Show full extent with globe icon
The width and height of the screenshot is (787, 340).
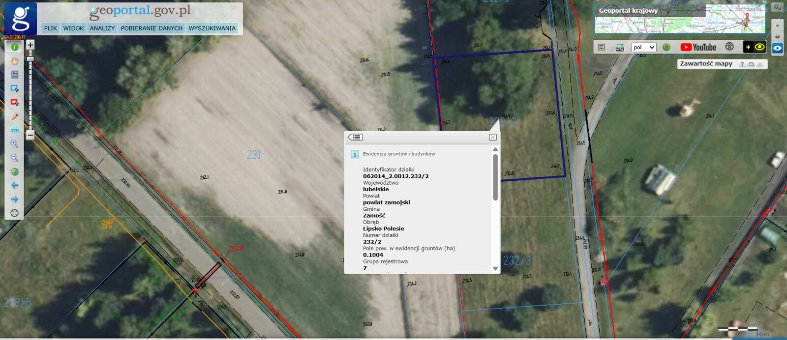click(x=15, y=171)
